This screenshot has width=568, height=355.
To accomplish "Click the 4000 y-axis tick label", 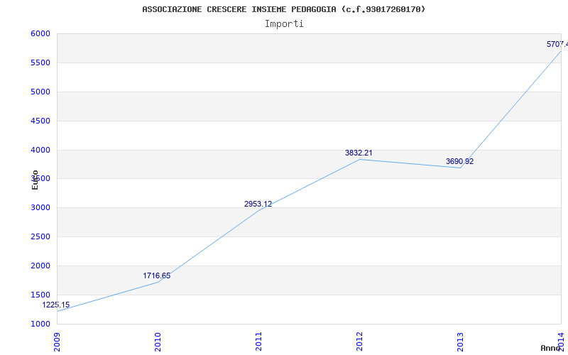I will (x=40, y=150).
